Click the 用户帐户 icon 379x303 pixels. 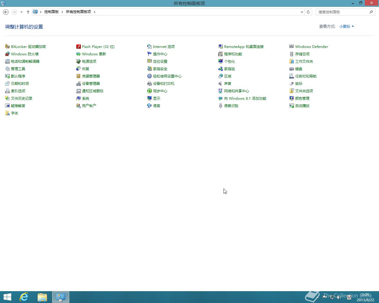click(78, 106)
